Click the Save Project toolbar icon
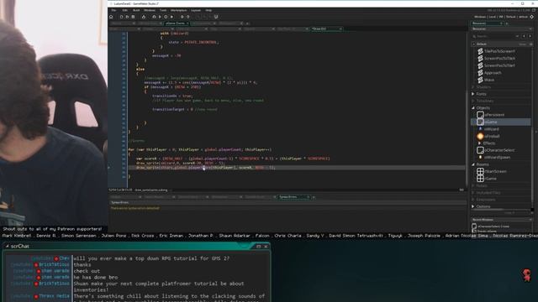The height and width of the screenshot is (302, 538). point(133,17)
